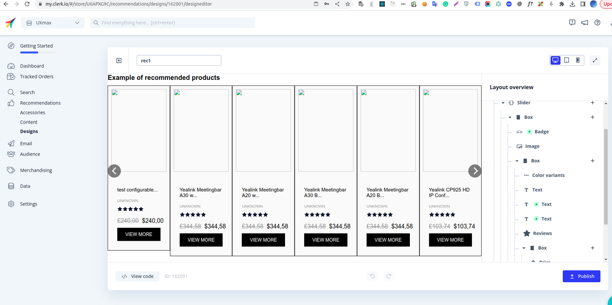This screenshot has width=612, height=305.
Task: Open the announcements megaphone icon
Action: point(585,23)
